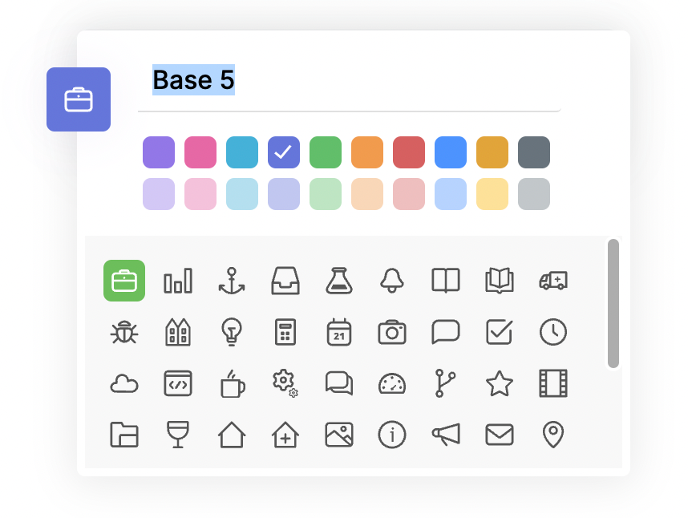Select the git branch icon
The height and width of the screenshot is (518, 688).
445,383
